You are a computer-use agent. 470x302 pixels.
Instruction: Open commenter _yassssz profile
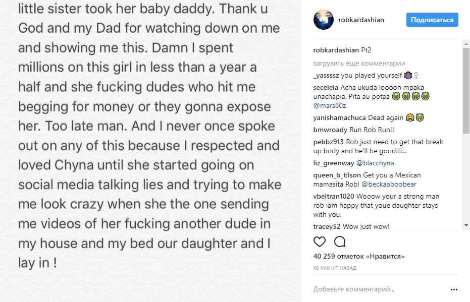tap(326, 76)
